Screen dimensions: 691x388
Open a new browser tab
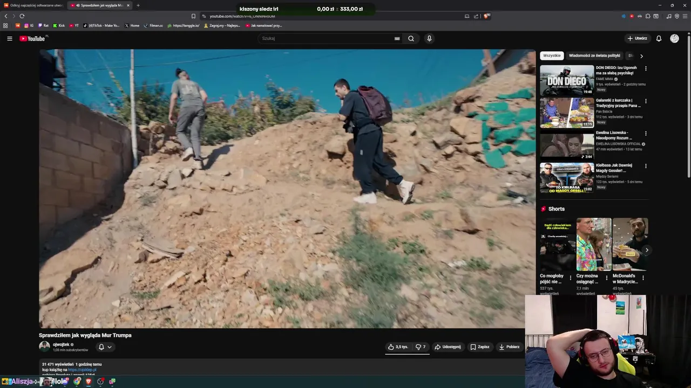coord(138,5)
